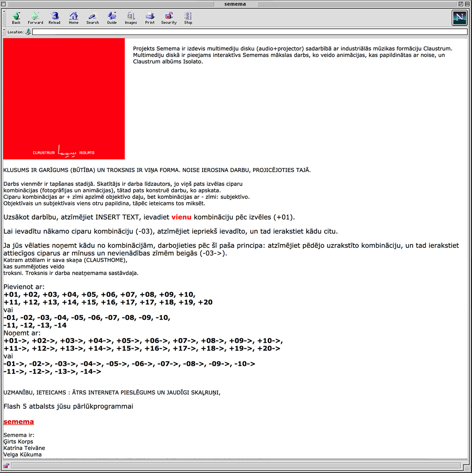472x473 pixels.
Task: Click the Netscape N logo icon
Action: coord(459,18)
